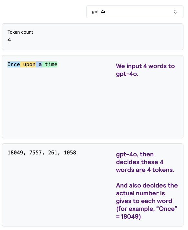Click empty area of token IDs output panel

click(59, 191)
